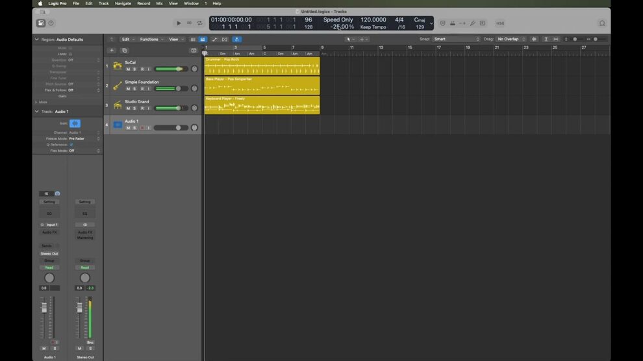Enable input monitoring on Studio Grand track

(x=149, y=108)
